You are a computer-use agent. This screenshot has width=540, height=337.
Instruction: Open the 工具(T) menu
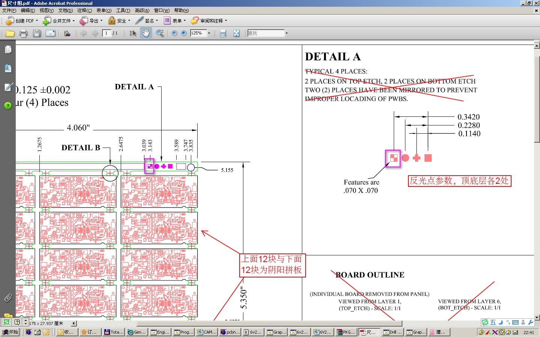[x=123, y=10]
